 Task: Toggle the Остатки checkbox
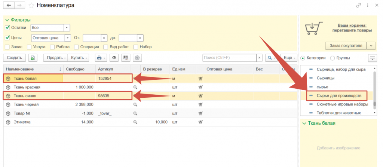point(7,28)
